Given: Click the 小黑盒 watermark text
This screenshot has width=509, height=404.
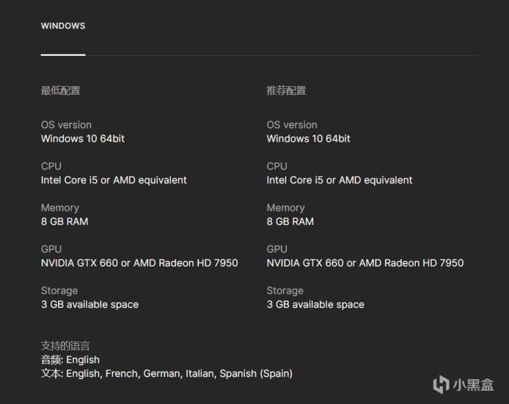Looking at the screenshot, I should [476, 383].
